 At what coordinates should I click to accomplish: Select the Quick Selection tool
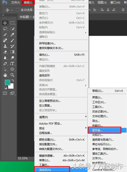(x=12, y=29)
